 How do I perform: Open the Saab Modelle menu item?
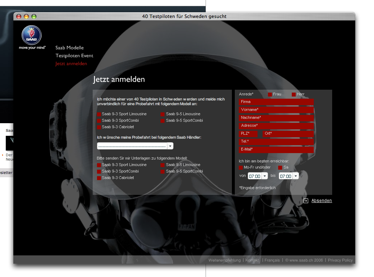tap(70, 48)
